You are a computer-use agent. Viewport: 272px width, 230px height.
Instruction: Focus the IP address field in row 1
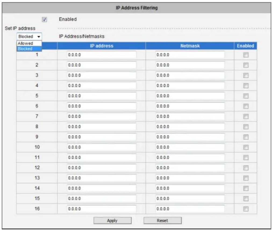[x=102, y=55]
